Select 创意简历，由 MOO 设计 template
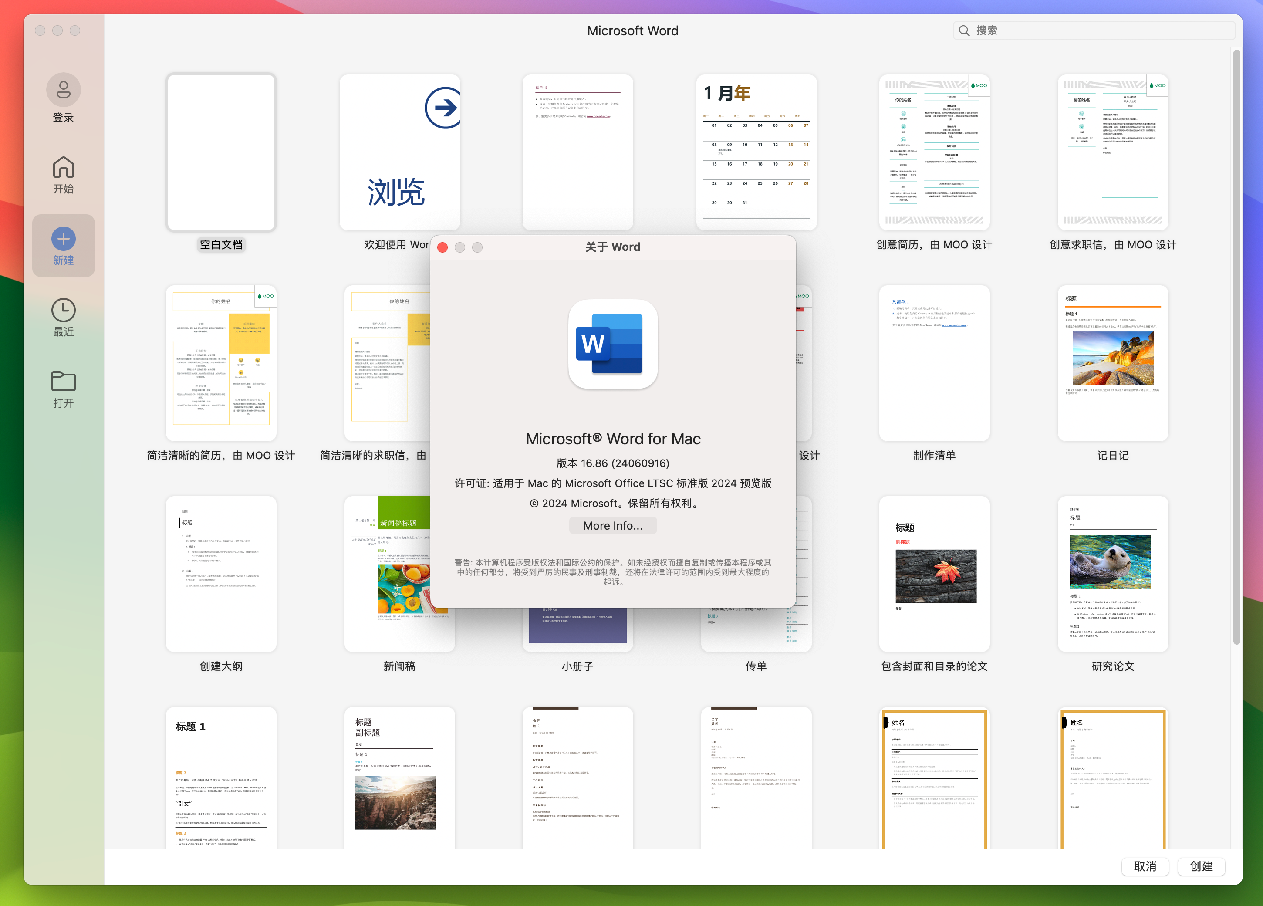 [935, 152]
